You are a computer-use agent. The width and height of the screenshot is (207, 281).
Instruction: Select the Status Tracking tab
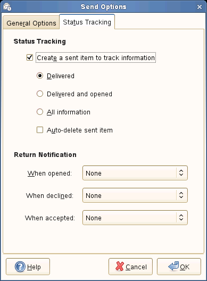[x=87, y=22]
